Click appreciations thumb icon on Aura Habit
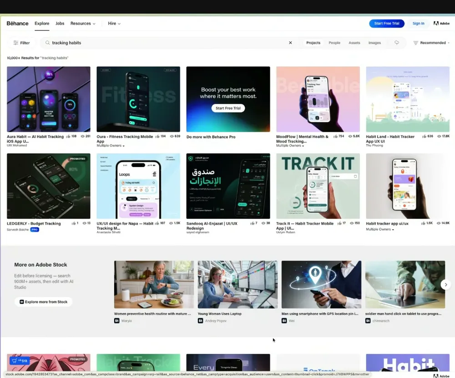 coord(68,136)
